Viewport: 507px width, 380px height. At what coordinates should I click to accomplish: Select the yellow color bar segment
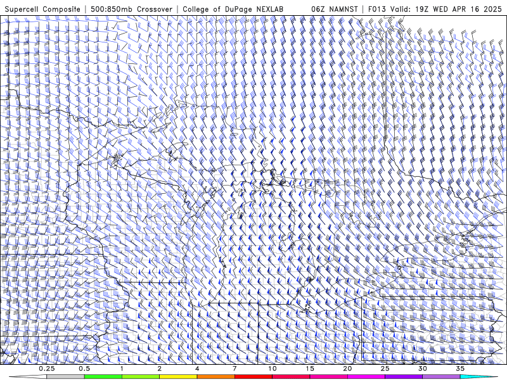pyautogui.click(x=178, y=377)
